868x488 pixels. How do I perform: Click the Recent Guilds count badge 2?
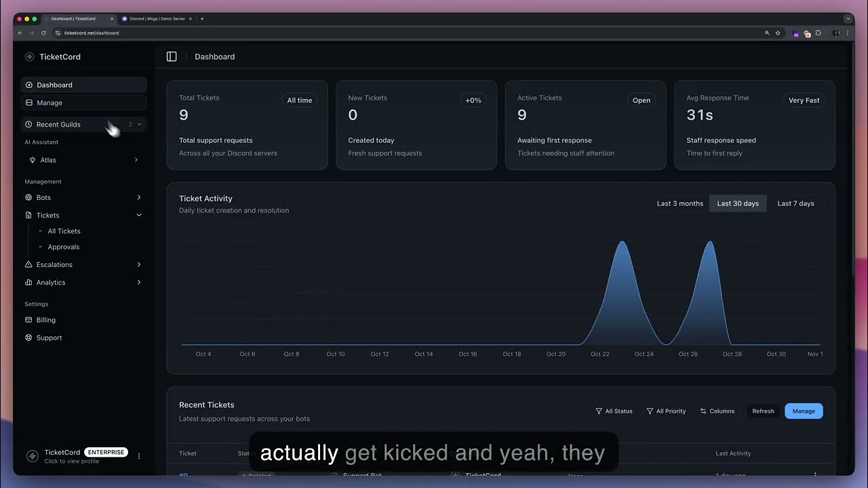pyautogui.click(x=130, y=125)
